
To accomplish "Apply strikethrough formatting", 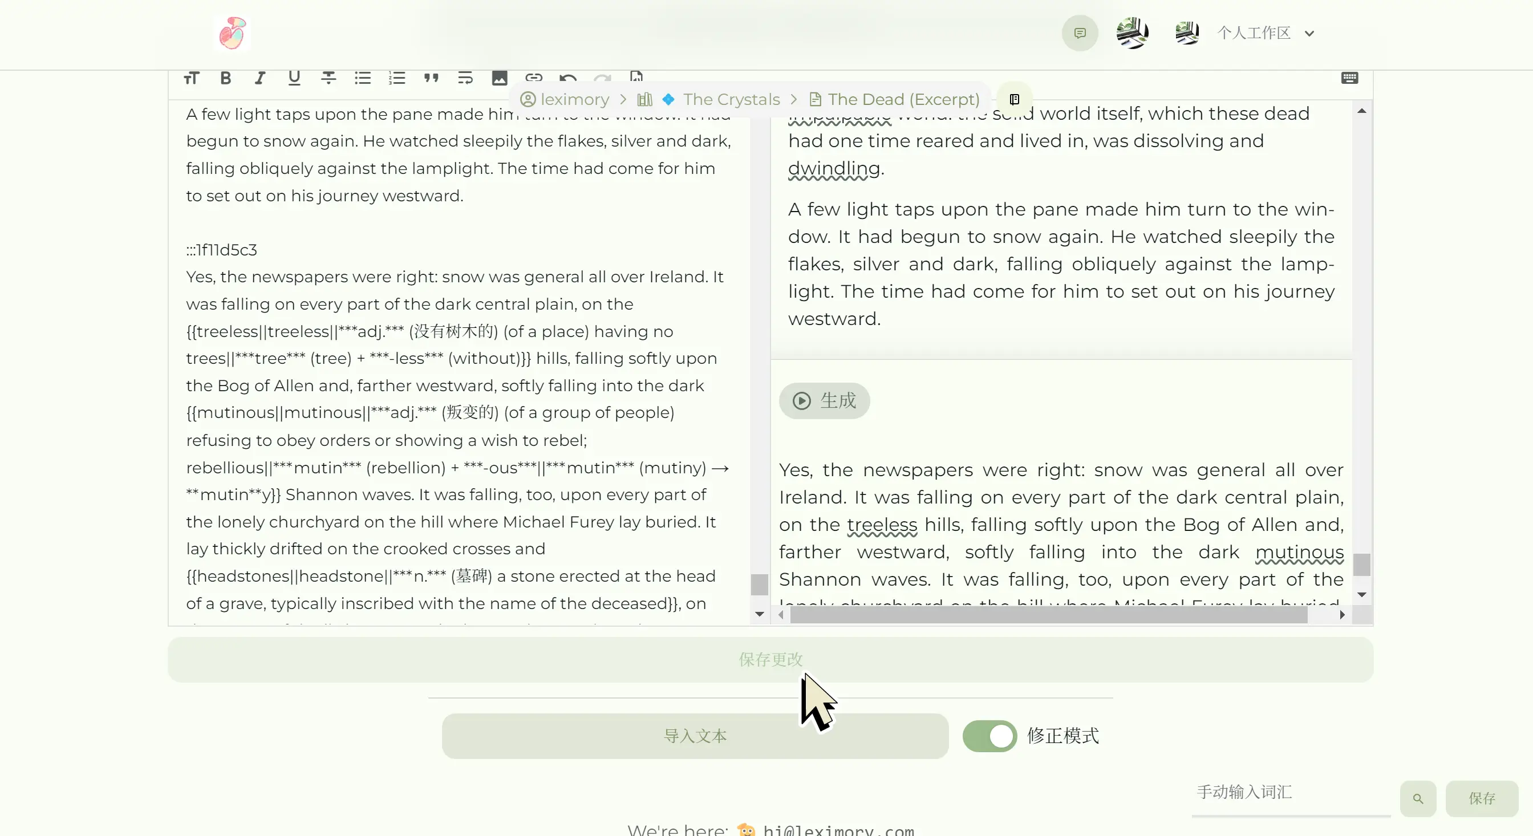I will (328, 78).
